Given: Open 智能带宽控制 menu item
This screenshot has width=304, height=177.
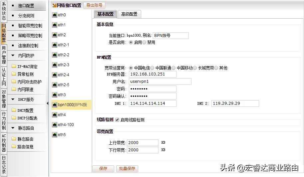Looking at the screenshot, I should [x=26, y=26].
